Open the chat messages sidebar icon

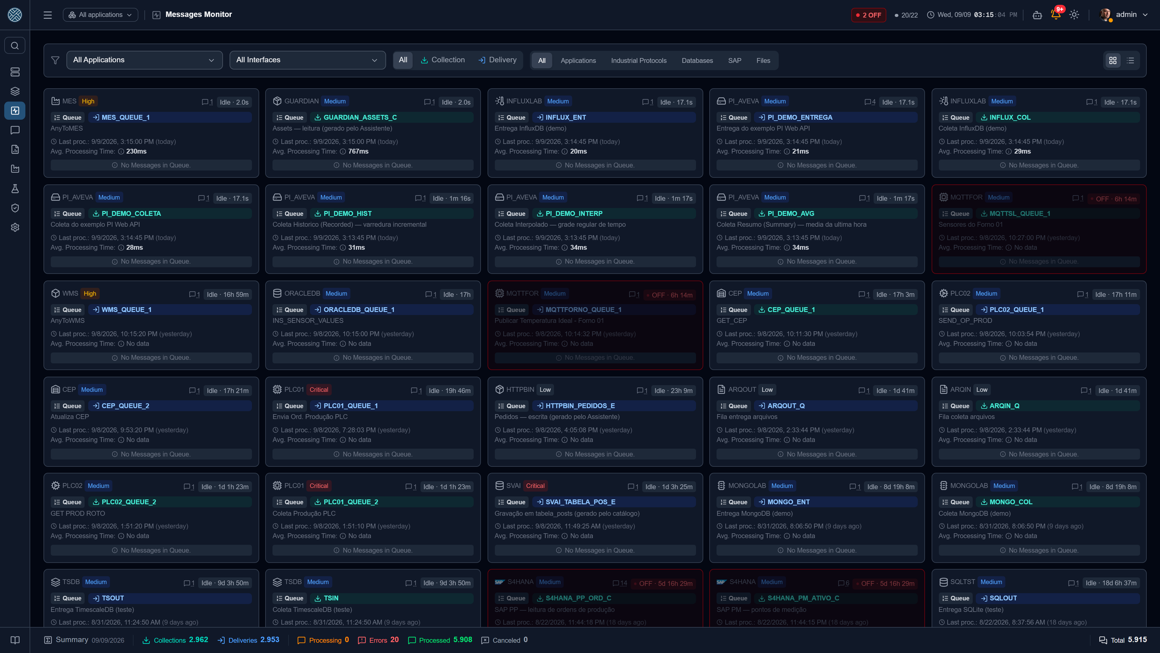click(x=15, y=130)
